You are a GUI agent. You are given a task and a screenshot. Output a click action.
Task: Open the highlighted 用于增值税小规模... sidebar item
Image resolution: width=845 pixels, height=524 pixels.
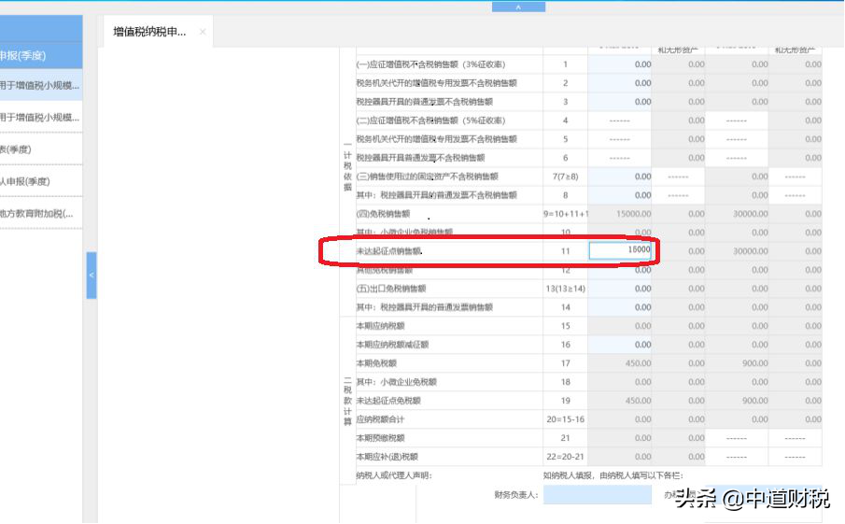click(x=41, y=85)
